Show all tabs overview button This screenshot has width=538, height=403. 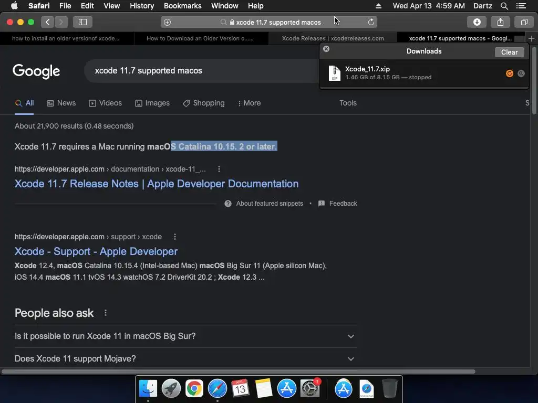[524, 22]
